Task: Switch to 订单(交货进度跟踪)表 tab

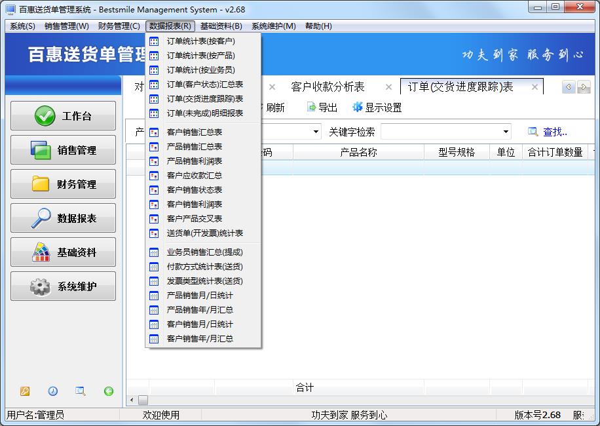Action: [x=460, y=87]
